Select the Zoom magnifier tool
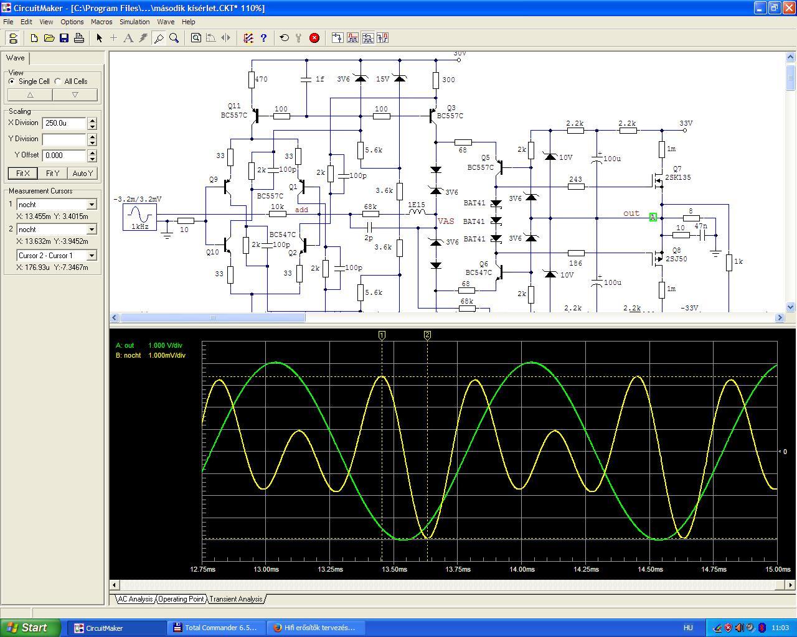 (x=174, y=38)
